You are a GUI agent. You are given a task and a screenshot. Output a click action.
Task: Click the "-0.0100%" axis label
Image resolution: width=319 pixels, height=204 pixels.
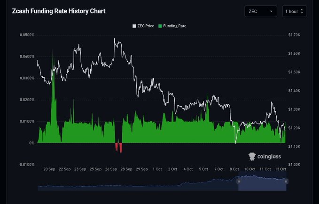pos(26,165)
